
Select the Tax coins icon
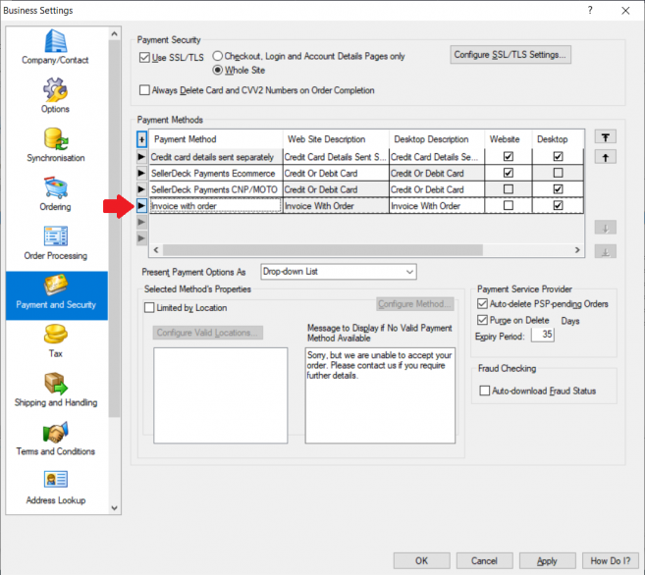click(x=55, y=335)
